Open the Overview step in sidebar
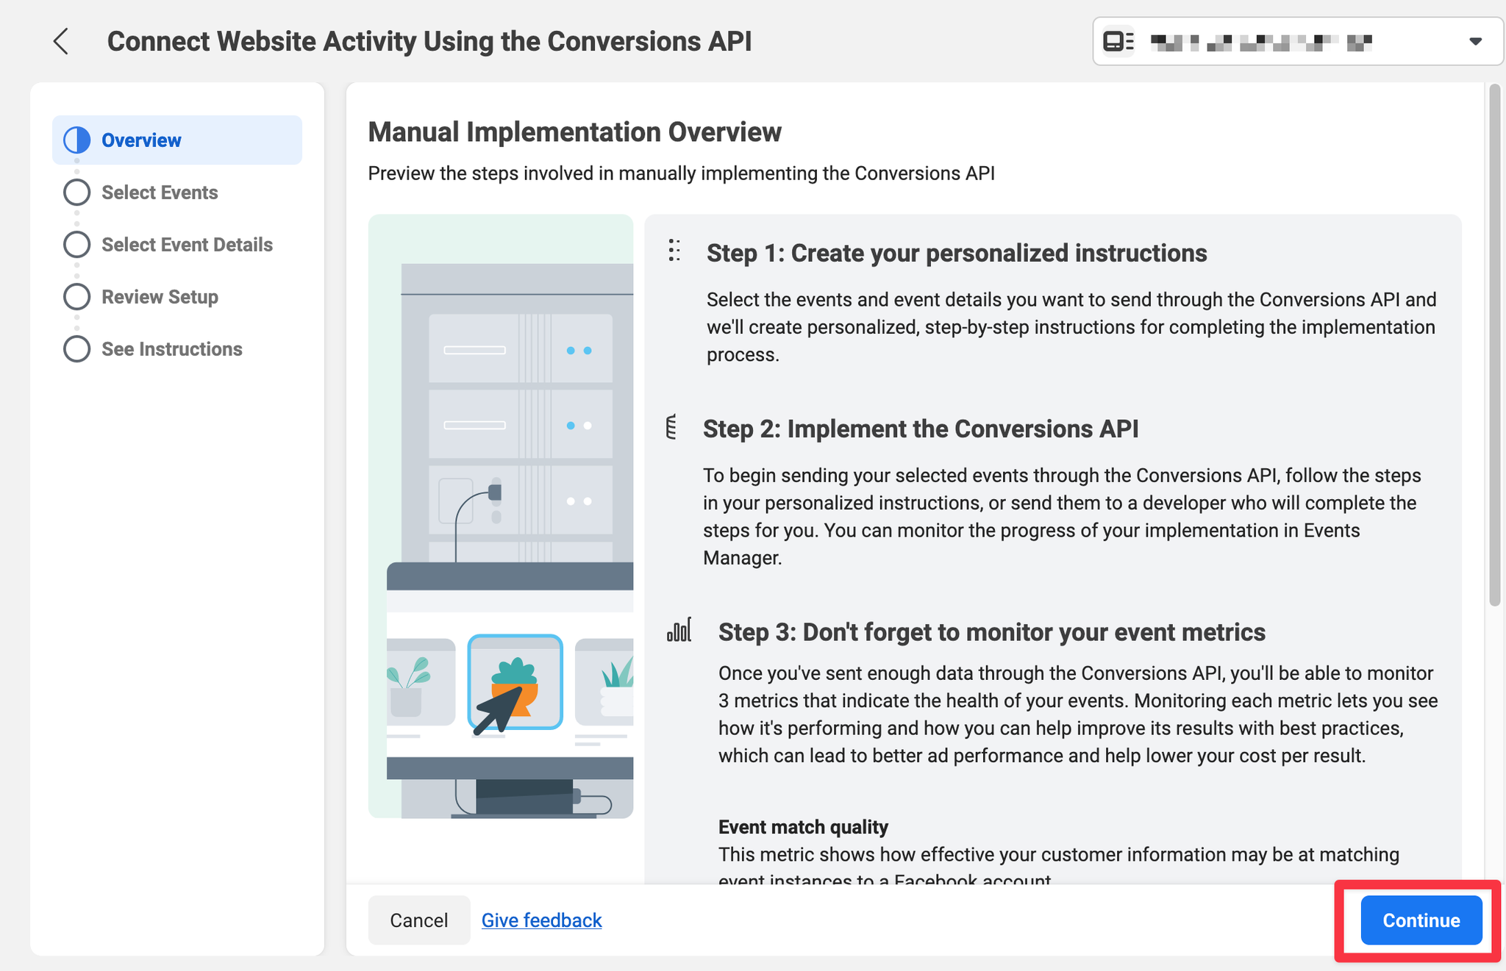This screenshot has height=971, width=1506. click(141, 140)
